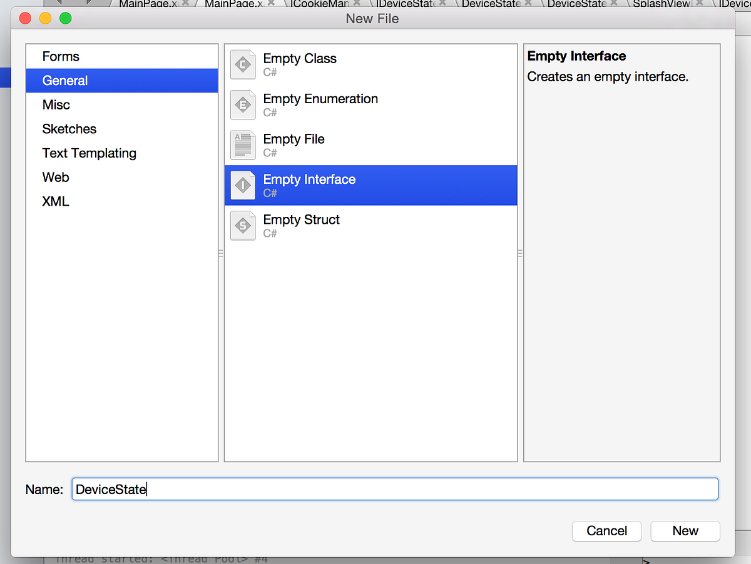Image resolution: width=751 pixels, height=564 pixels.
Task: Open the Sketches category
Action: click(x=69, y=129)
